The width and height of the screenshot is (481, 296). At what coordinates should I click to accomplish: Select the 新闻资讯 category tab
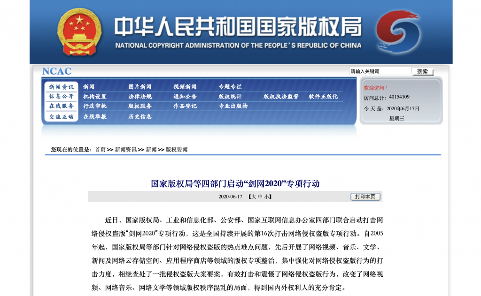(x=62, y=87)
